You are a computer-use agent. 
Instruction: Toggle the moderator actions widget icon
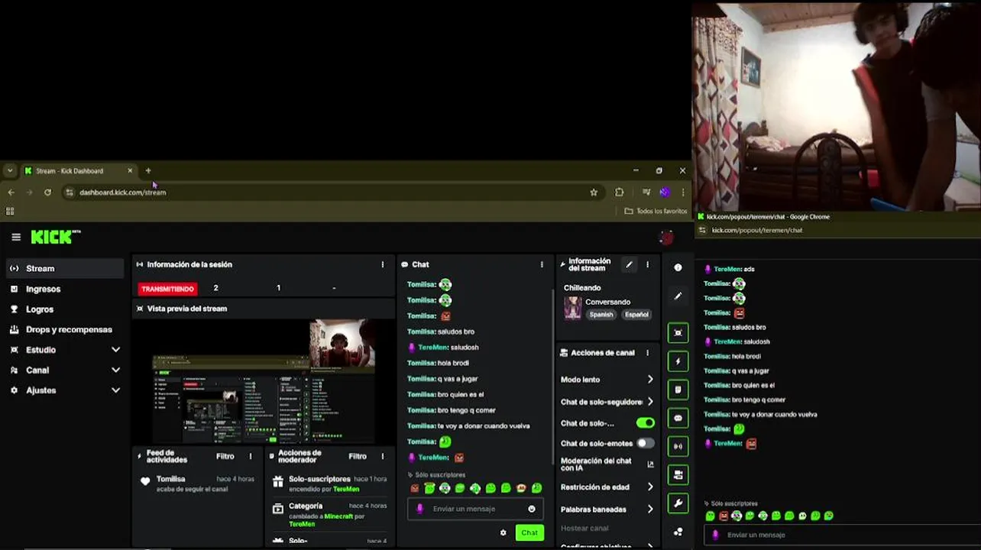click(x=678, y=390)
